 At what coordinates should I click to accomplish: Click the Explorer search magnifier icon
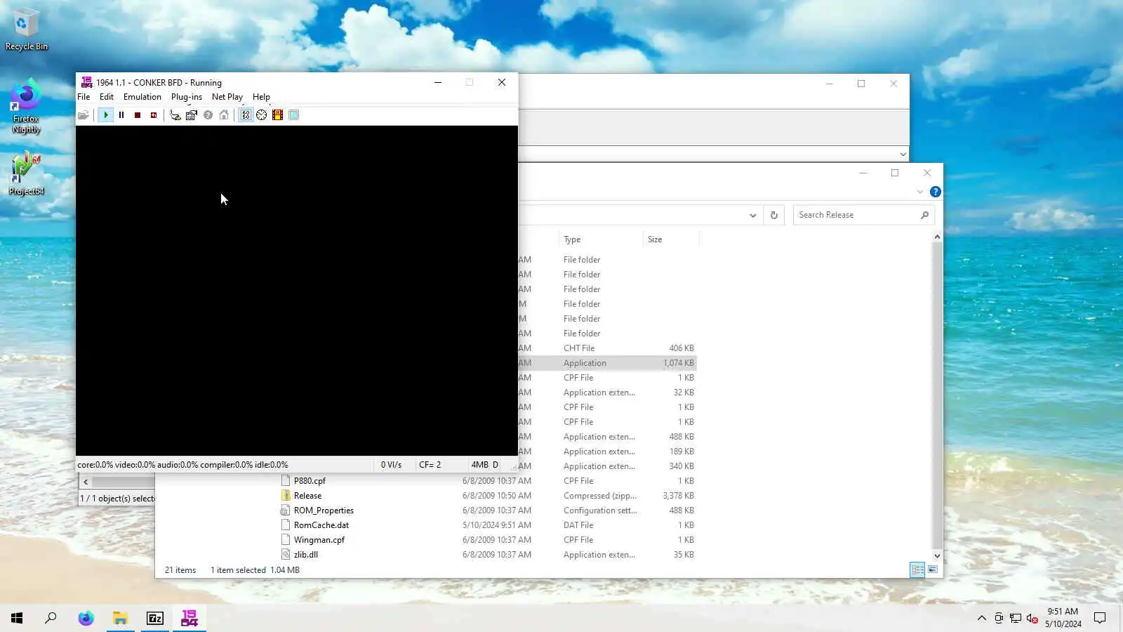click(924, 215)
